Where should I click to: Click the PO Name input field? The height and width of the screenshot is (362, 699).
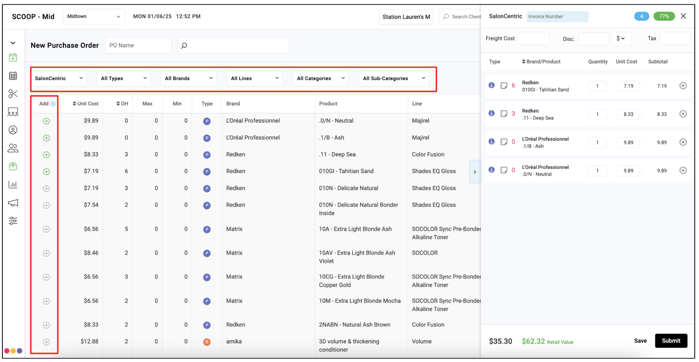139,46
